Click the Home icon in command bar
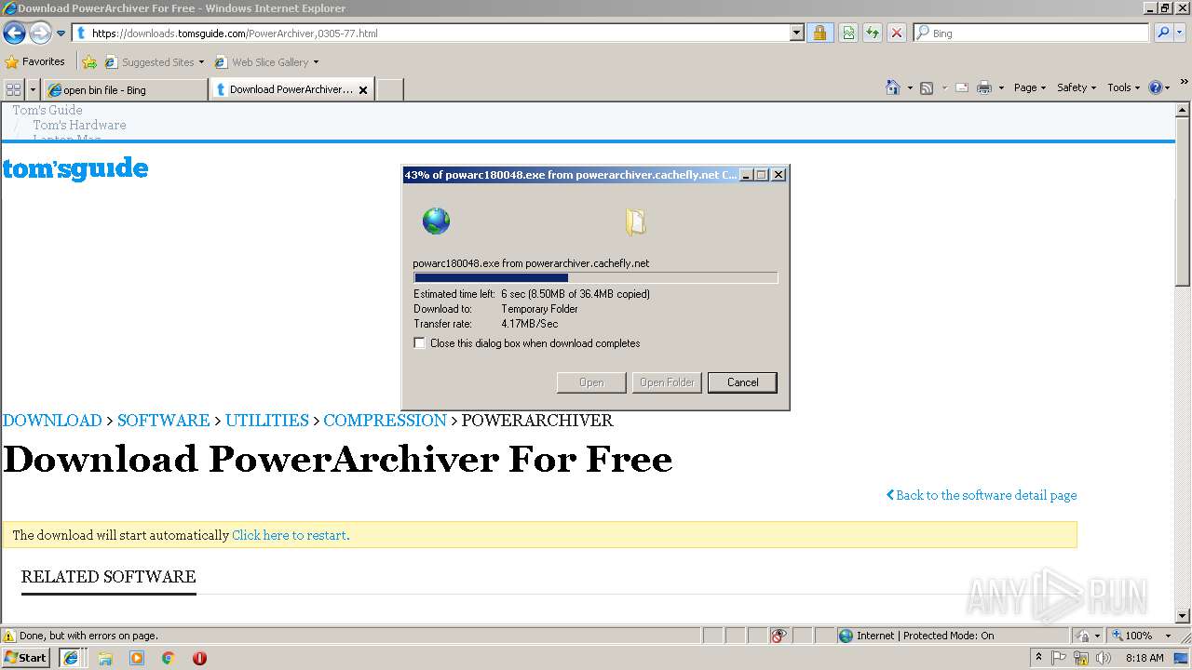The image size is (1192, 670). pos(893,87)
